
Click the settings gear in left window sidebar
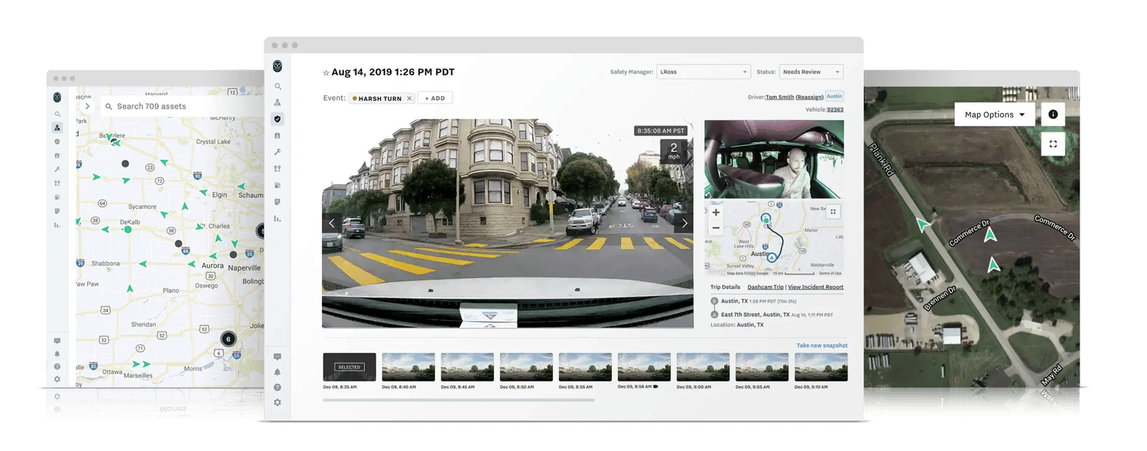57,379
